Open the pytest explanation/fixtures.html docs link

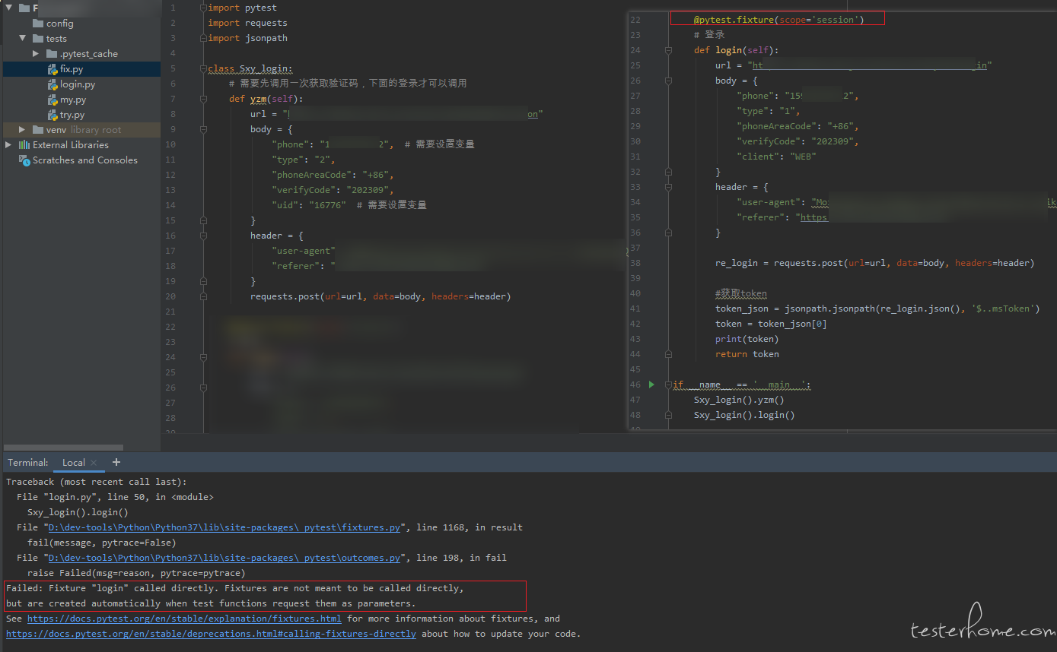coord(184,619)
